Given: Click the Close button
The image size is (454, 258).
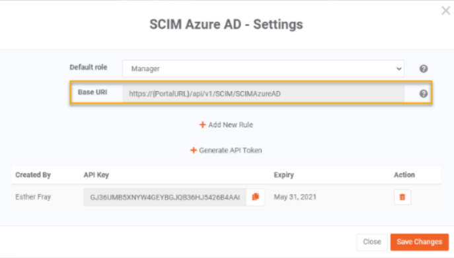Looking at the screenshot, I should pos(372,242).
